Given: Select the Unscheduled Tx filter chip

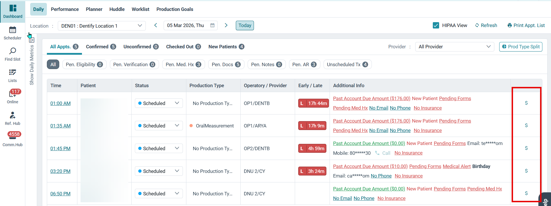Looking at the screenshot, I should pyautogui.click(x=347, y=64).
